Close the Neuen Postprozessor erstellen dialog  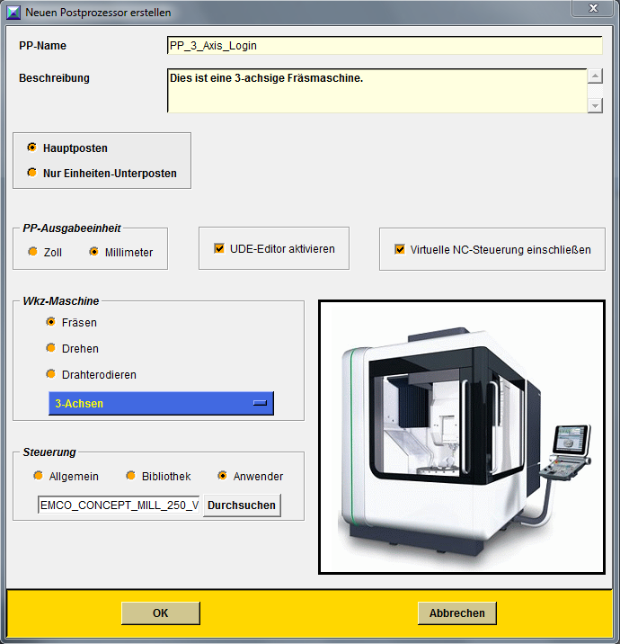pyautogui.click(x=593, y=8)
